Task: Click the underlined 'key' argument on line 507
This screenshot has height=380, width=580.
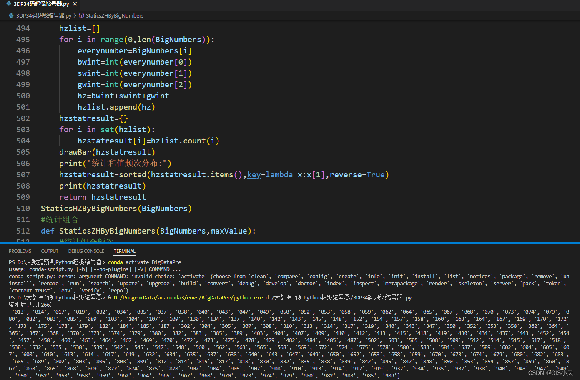Action: [254, 175]
